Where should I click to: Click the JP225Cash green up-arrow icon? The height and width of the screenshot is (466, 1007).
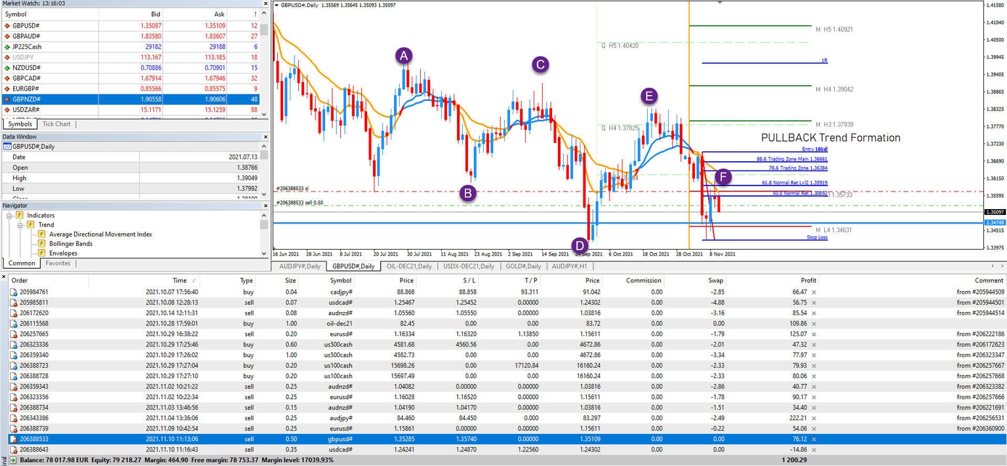[x=7, y=47]
